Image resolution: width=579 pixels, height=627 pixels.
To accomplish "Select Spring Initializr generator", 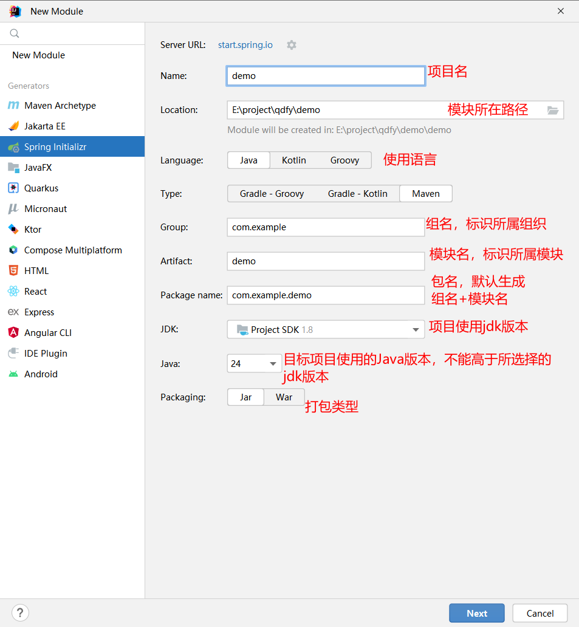I will coord(72,147).
